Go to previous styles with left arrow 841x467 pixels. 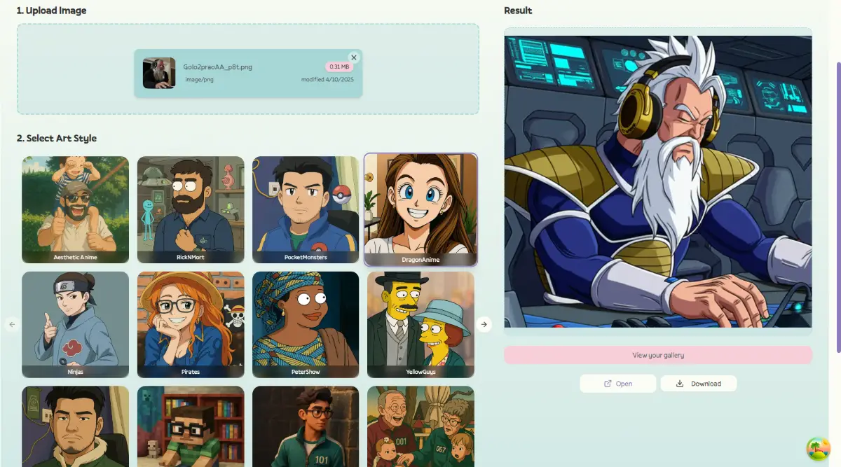pyautogui.click(x=12, y=324)
